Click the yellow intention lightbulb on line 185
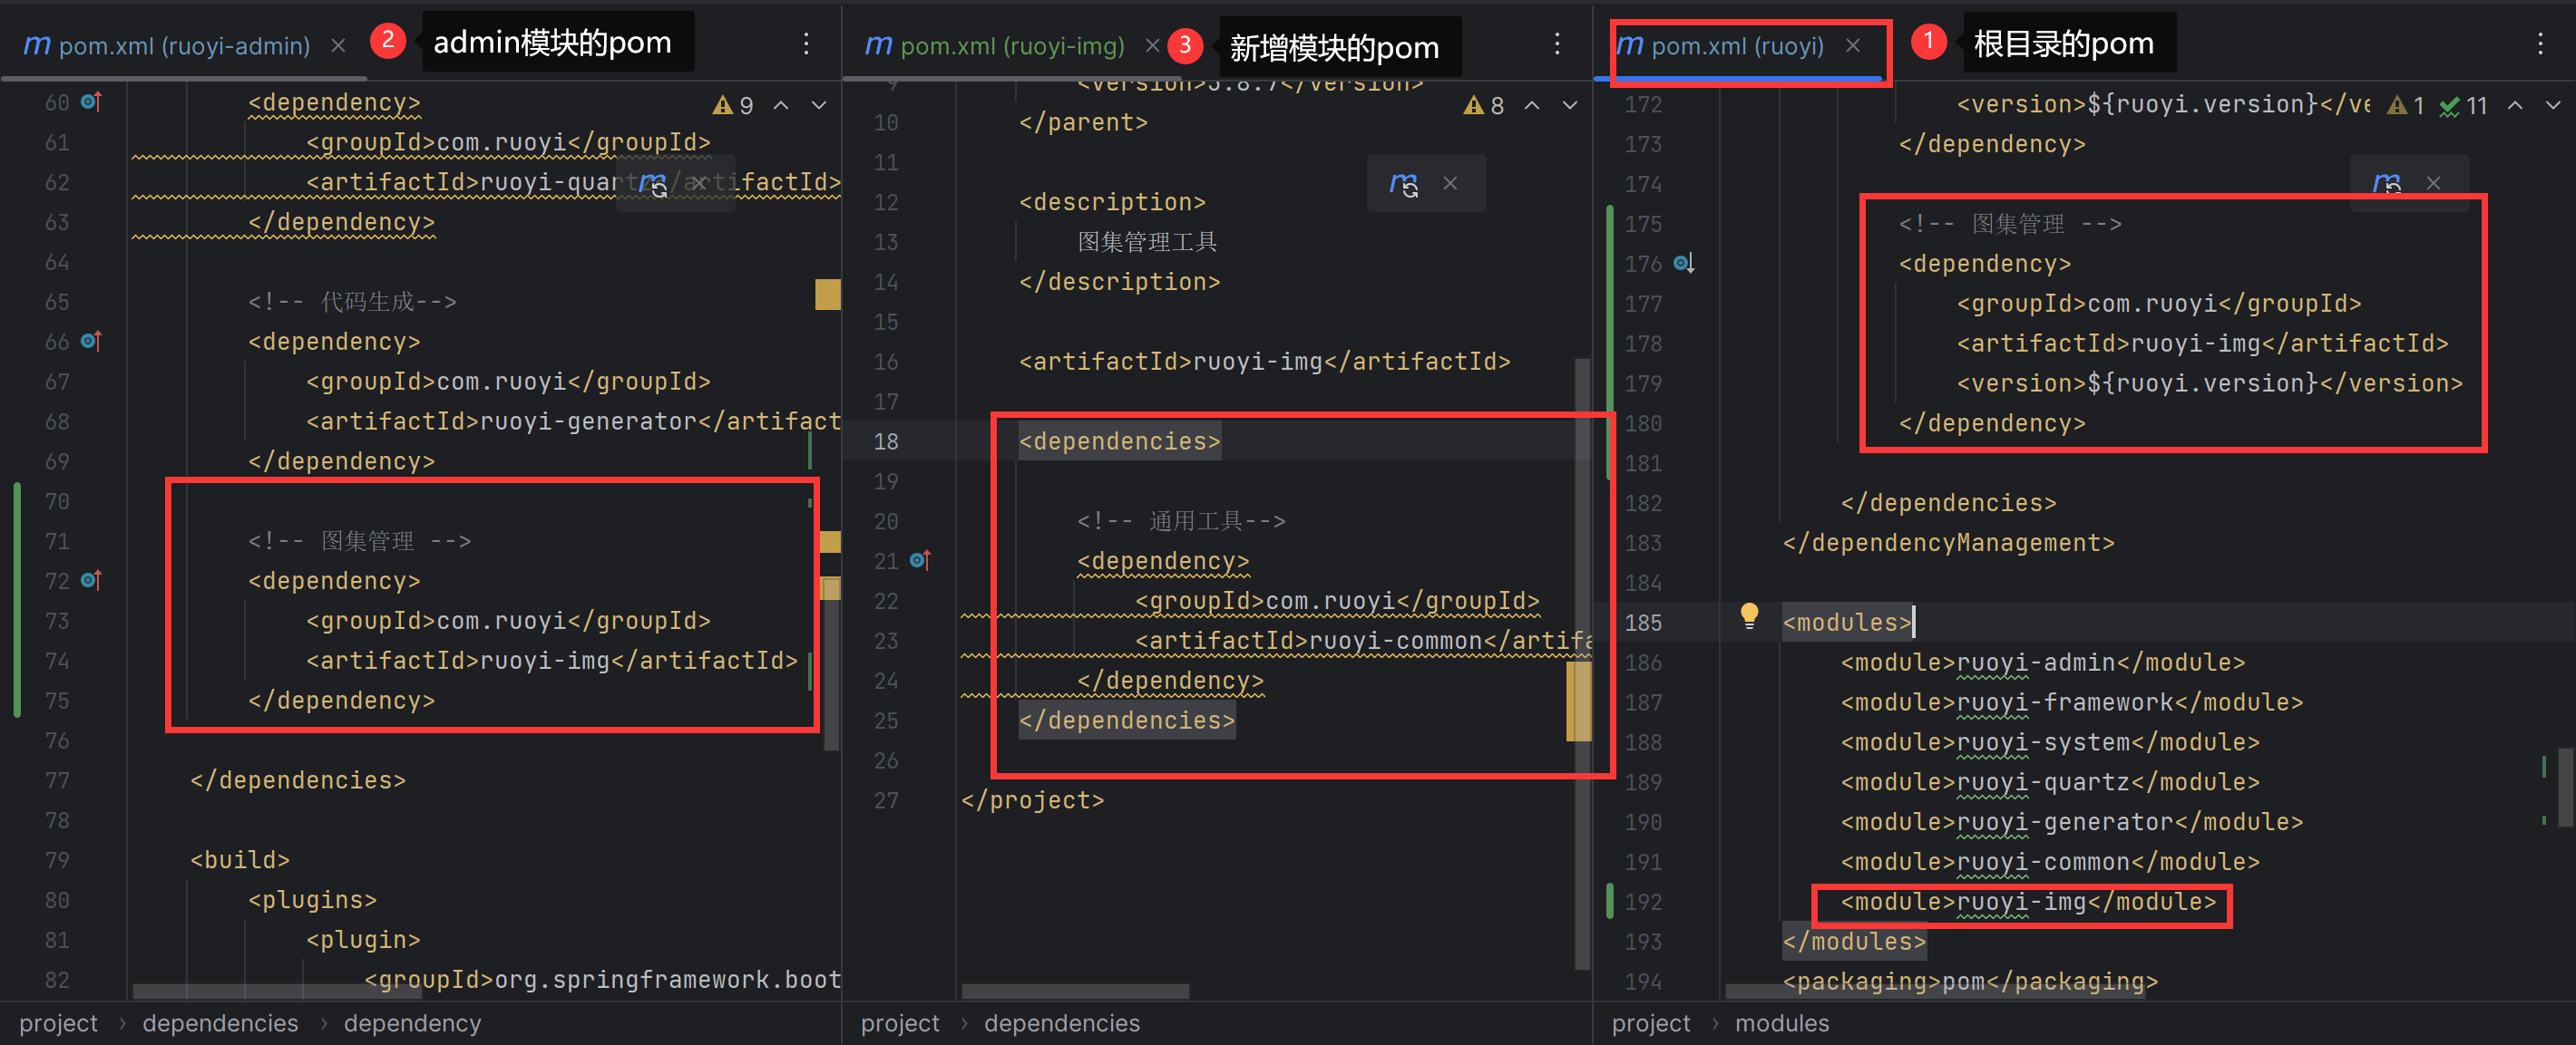Viewport: 2576px width, 1045px height. (1749, 615)
